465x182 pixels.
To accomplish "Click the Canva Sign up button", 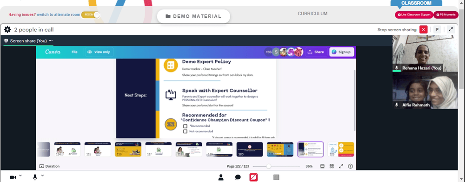I will pos(342,52).
